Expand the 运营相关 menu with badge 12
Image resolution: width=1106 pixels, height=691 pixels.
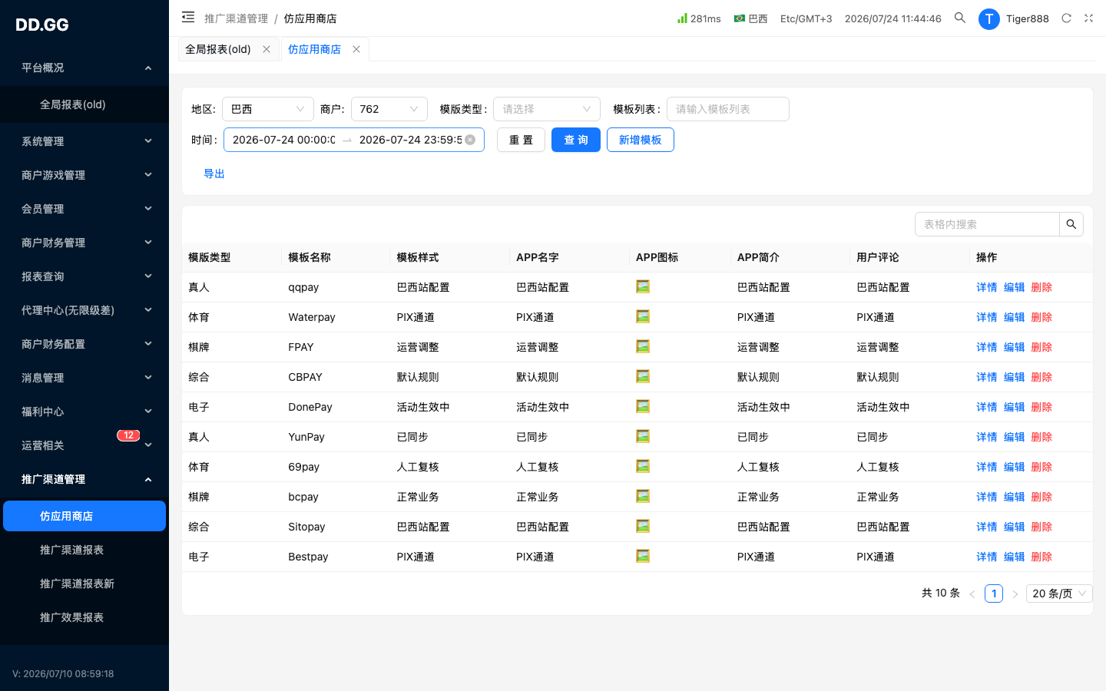tap(84, 445)
